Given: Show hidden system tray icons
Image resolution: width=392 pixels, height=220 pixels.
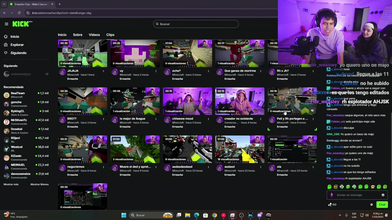Looking at the screenshot, I should pyautogui.click(x=340, y=215).
